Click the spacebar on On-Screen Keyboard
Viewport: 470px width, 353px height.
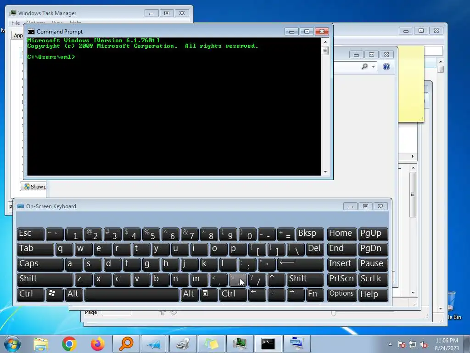[132, 295]
